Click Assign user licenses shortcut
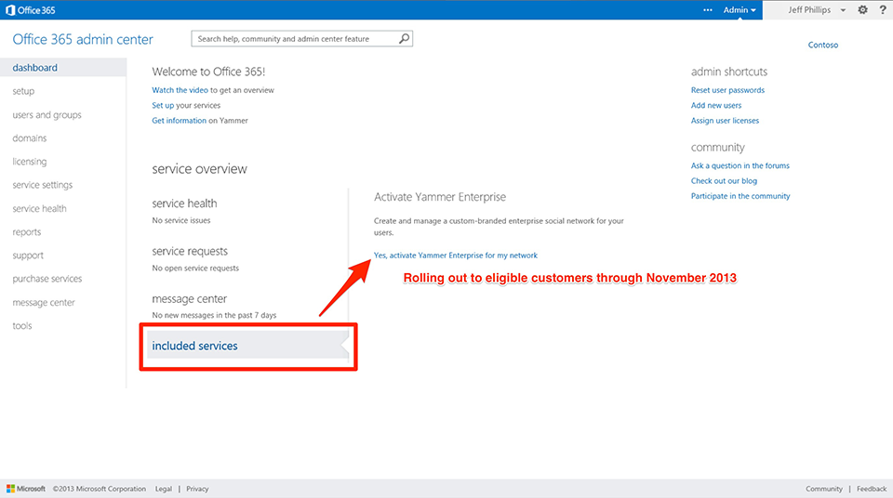 [725, 121]
